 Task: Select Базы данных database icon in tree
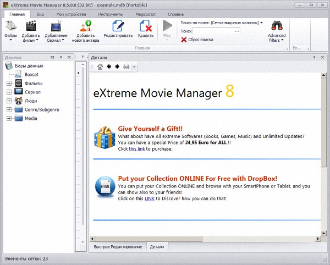point(9,65)
